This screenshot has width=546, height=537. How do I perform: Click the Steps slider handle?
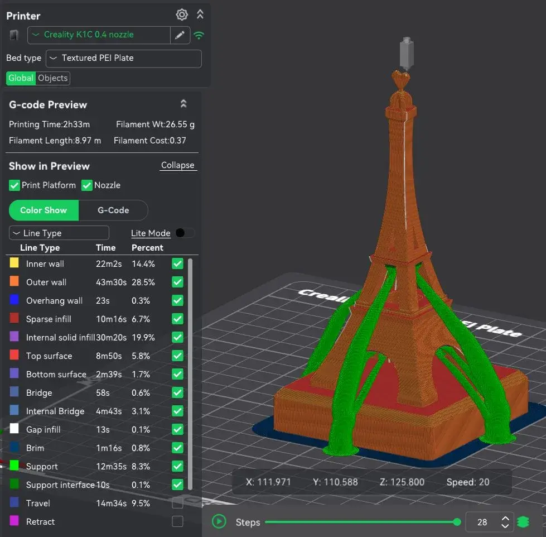(457, 522)
